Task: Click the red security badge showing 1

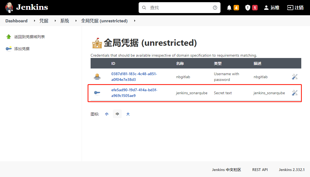Action: (x=255, y=8)
